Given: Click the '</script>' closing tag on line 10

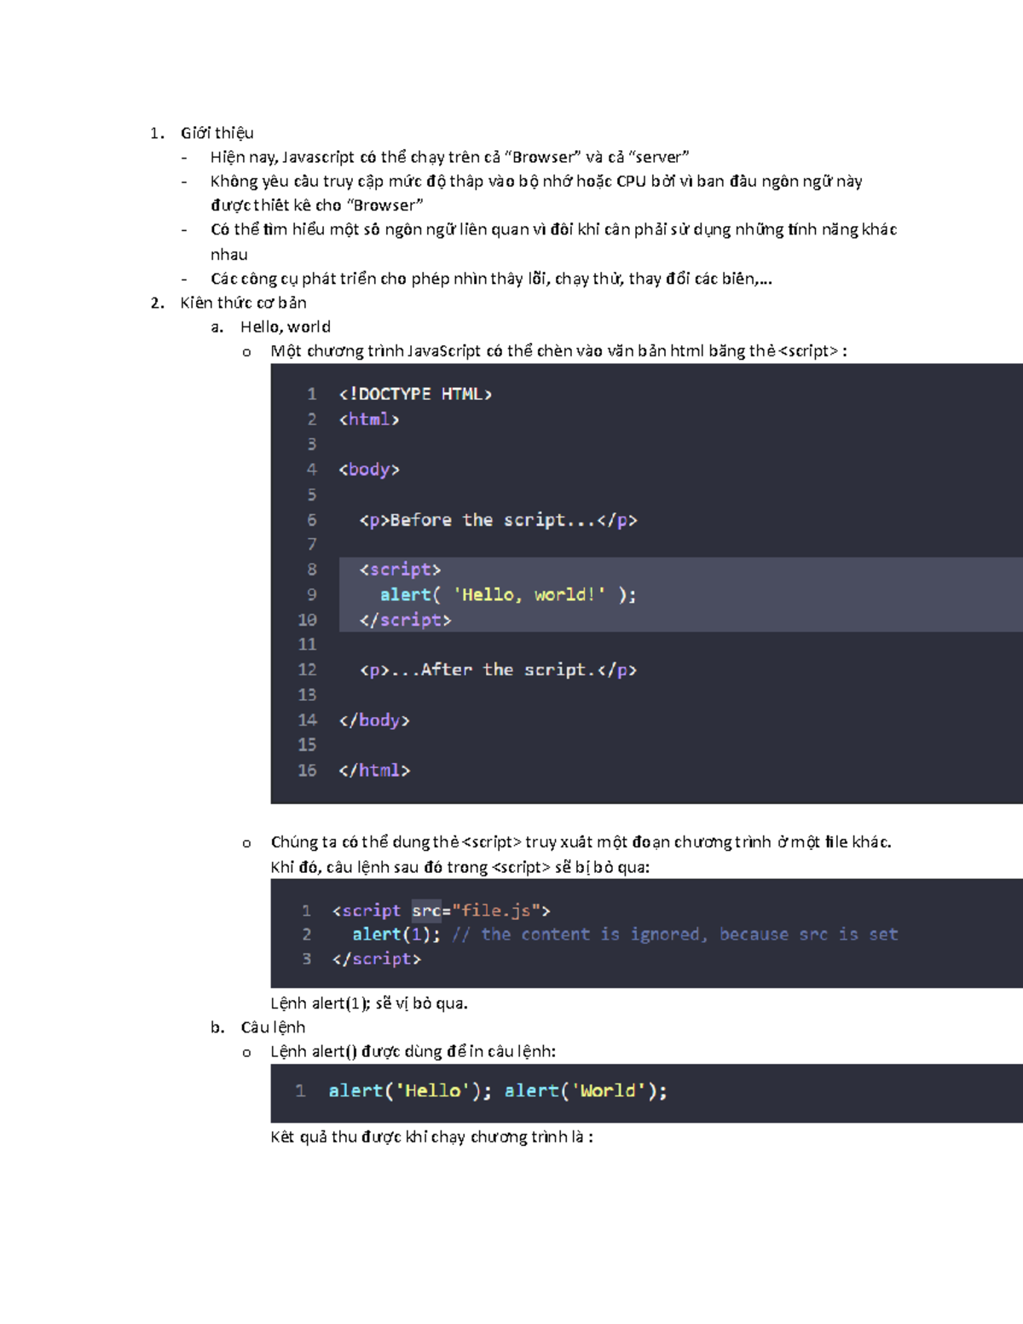Looking at the screenshot, I should coord(405,620).
